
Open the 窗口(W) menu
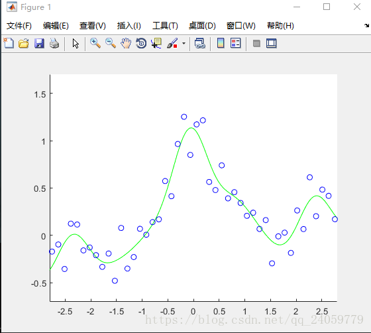pos(241,26)
